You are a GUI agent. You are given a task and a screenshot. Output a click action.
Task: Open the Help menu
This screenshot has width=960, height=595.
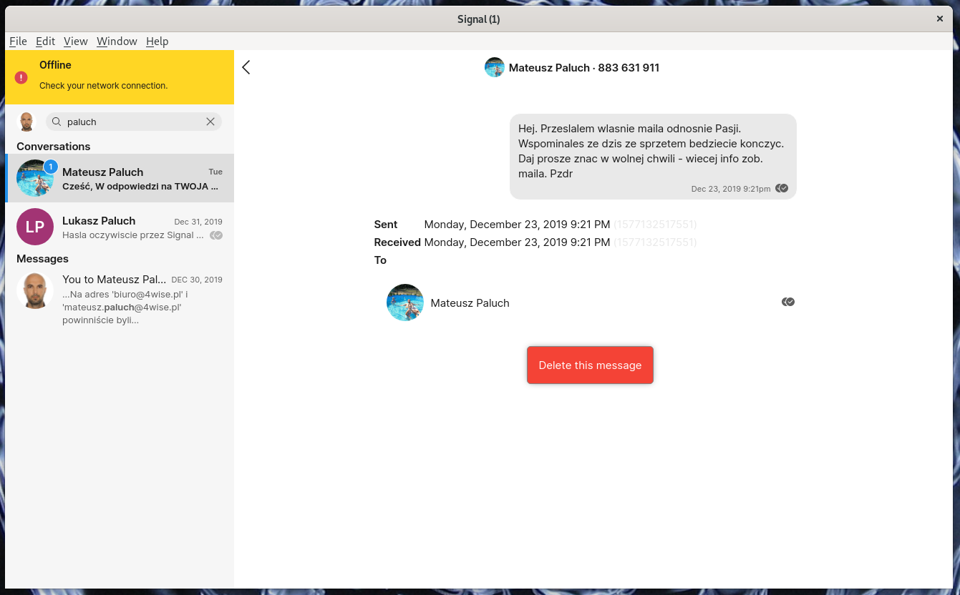(157, 41)
